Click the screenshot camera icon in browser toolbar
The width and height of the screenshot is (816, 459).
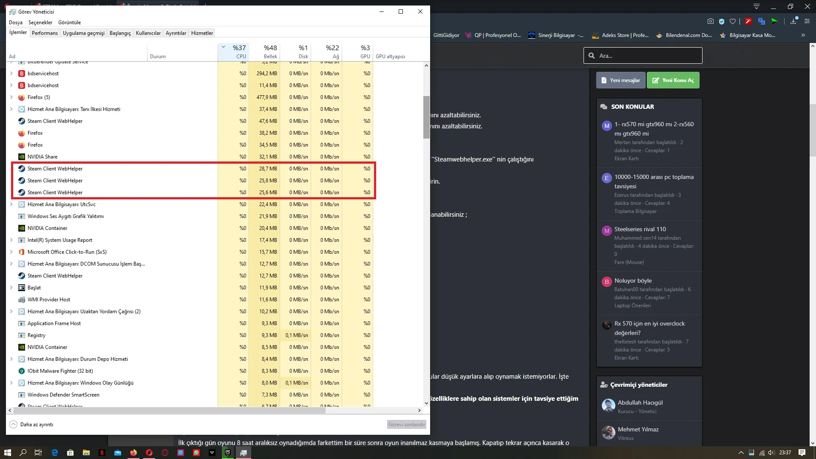(711, 21)
